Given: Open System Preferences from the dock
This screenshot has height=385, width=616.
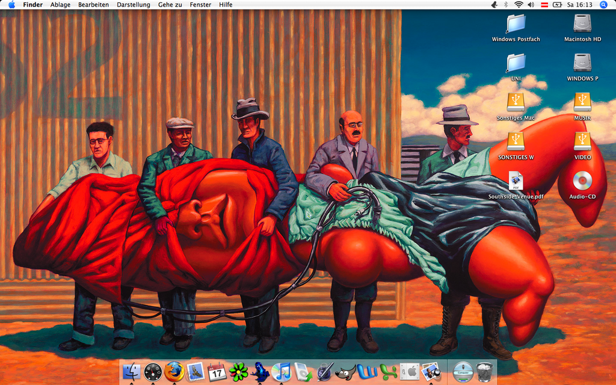Looking at the screenshot, I should coord(410,372).
